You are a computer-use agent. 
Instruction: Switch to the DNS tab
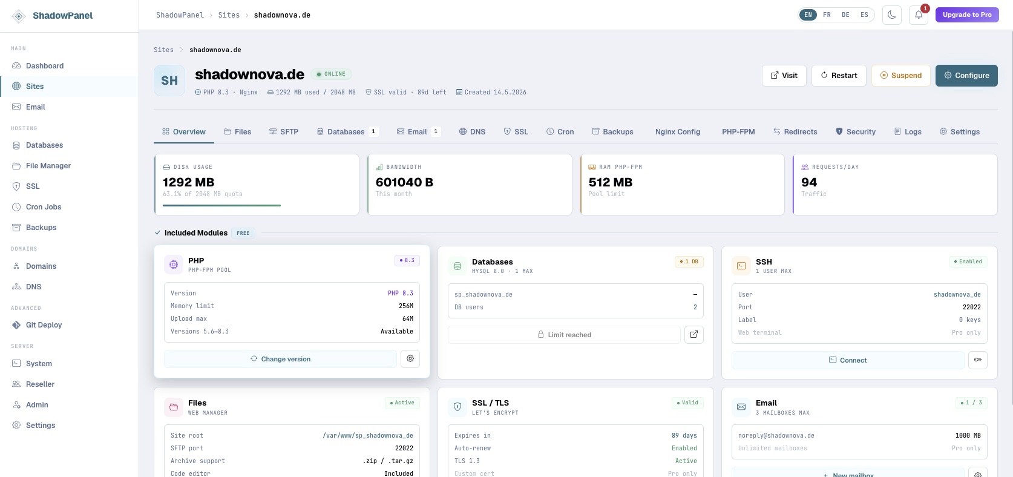(472, 132)
